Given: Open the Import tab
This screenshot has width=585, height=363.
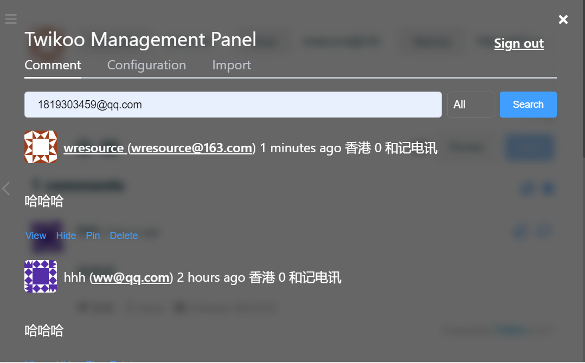Looking at the screenshot, I should click(x=232, y=66).
